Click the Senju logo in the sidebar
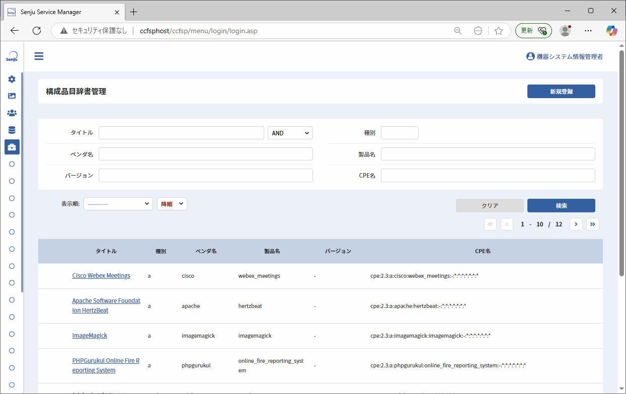 [x=12, y=56]
